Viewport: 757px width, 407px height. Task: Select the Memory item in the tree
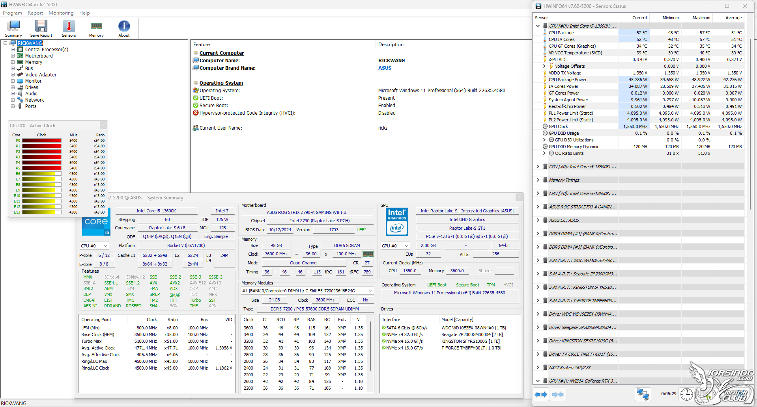click(x=34, y=62)
